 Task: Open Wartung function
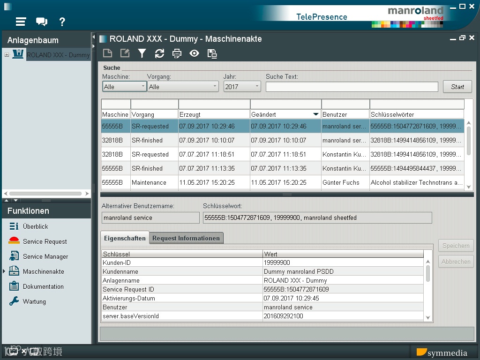coord(34,301)
